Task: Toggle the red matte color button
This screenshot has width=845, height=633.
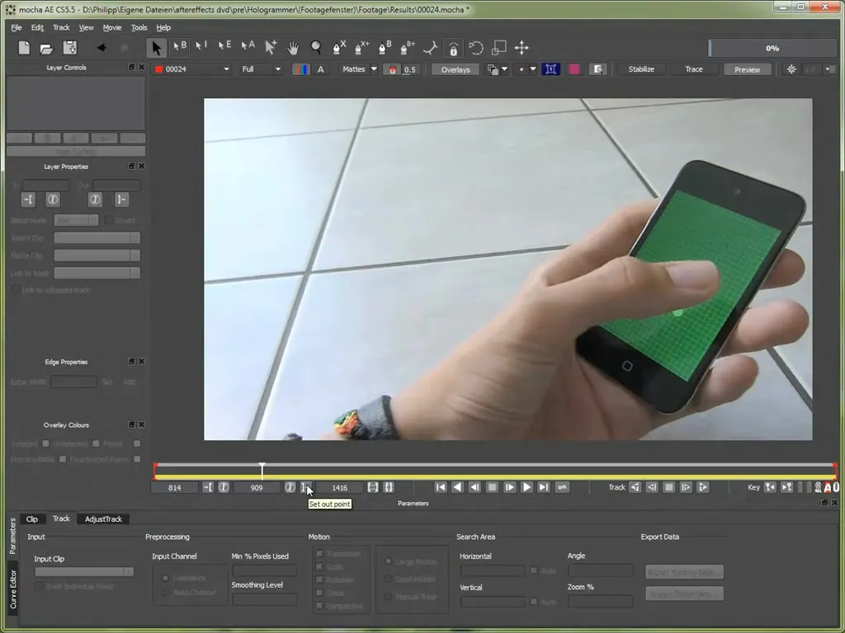Action: (x=392, y=69)
